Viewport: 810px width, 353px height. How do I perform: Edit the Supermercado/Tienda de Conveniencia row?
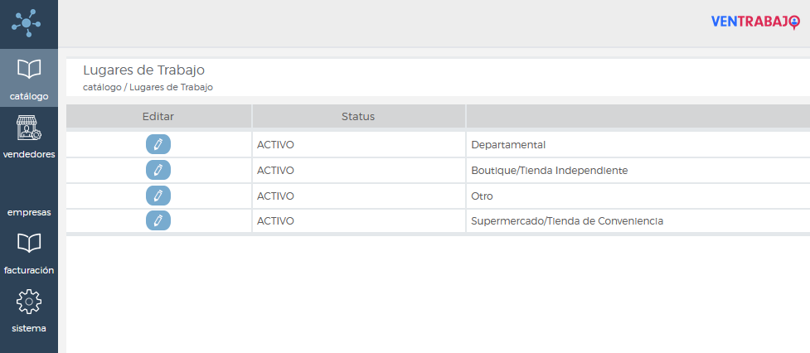(x=158, y=220)
